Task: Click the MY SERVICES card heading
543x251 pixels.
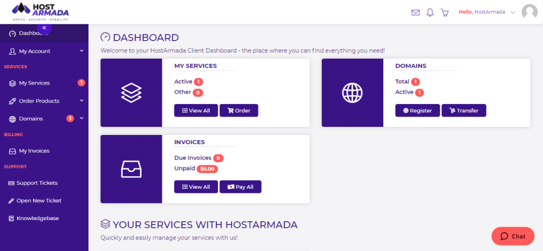Action: click(195, 66)
